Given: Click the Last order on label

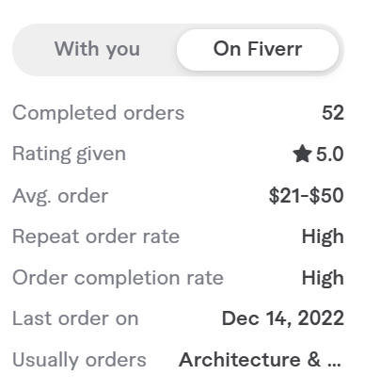Looking at the screenshot, I should [75, 318].
